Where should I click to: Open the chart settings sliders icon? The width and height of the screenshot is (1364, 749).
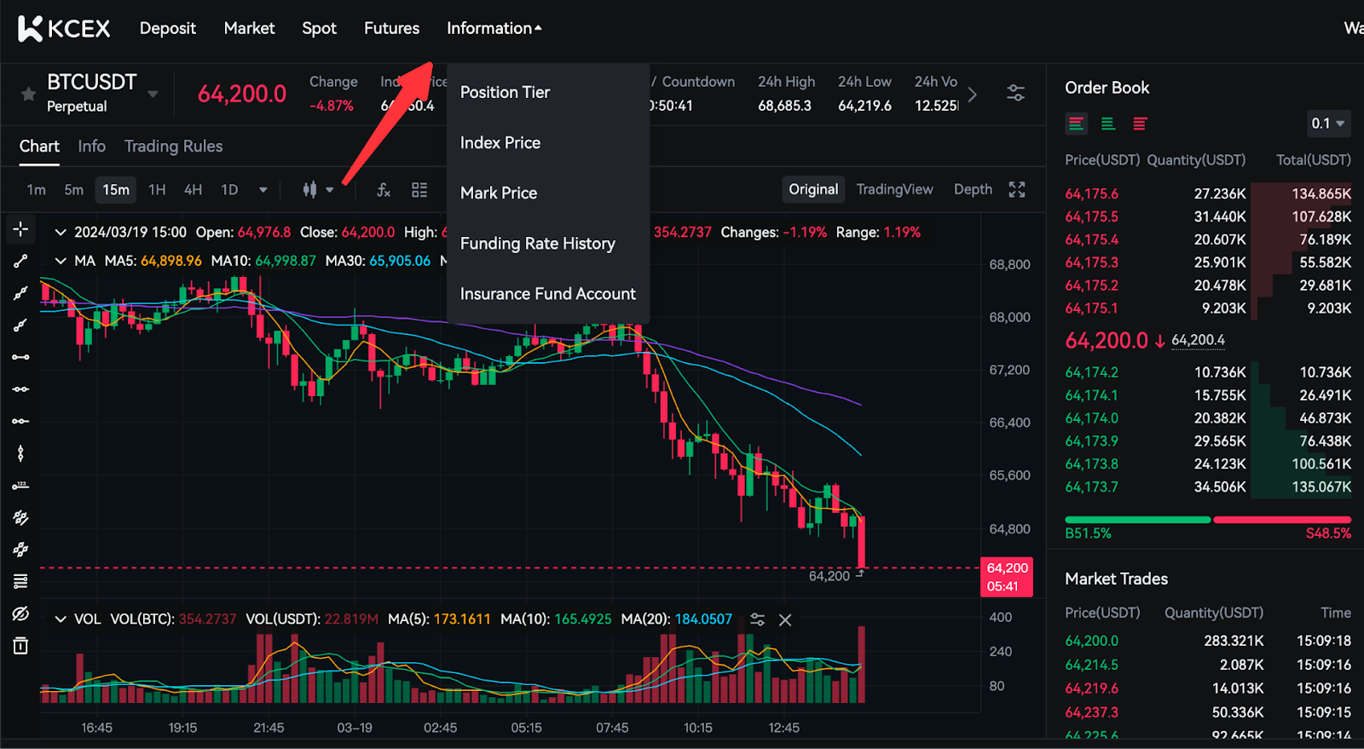pyautogui.click(x=1015, y=94)
